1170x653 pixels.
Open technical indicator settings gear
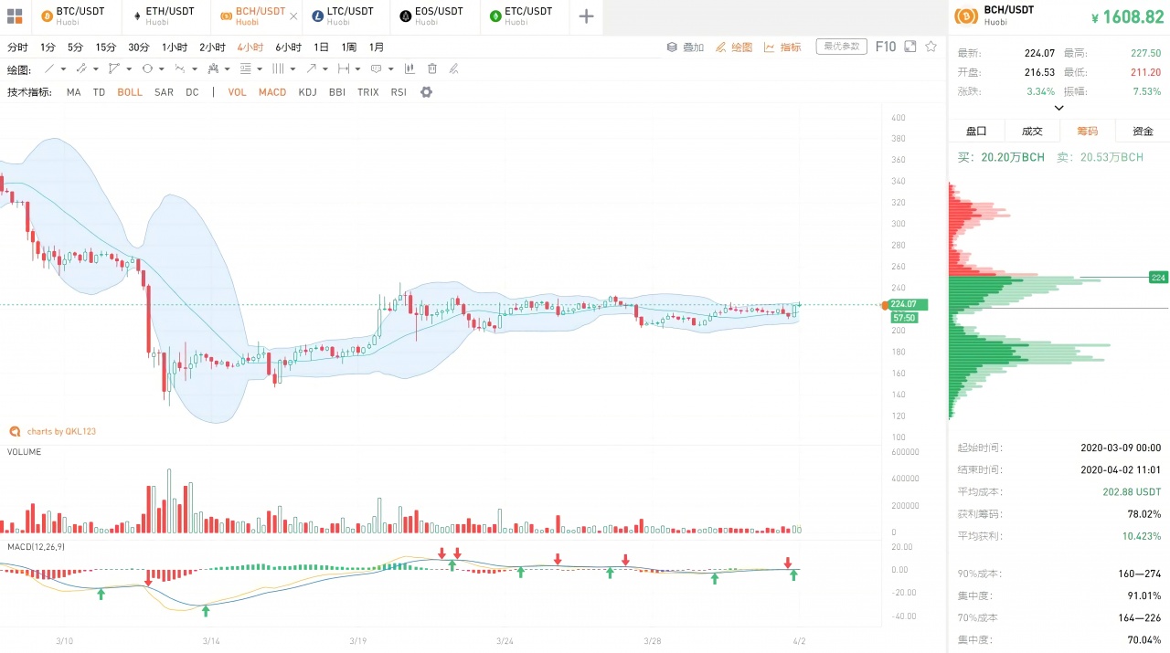click(x=426, y=92)
